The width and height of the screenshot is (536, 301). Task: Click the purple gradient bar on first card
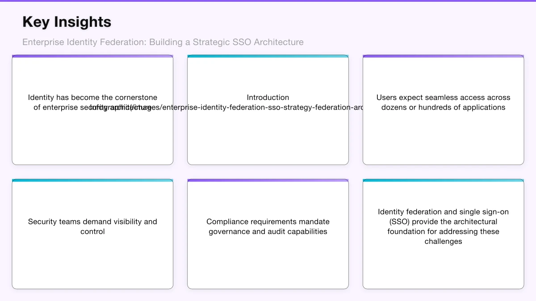pos(92,56)
